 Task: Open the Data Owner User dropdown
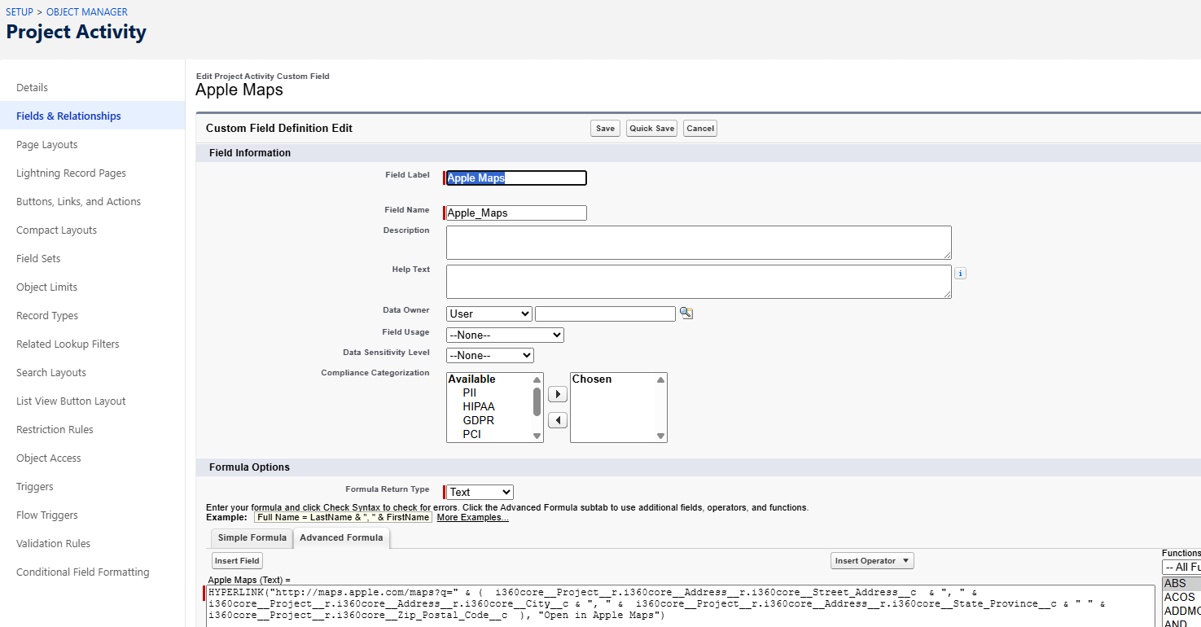coord(489,313)
